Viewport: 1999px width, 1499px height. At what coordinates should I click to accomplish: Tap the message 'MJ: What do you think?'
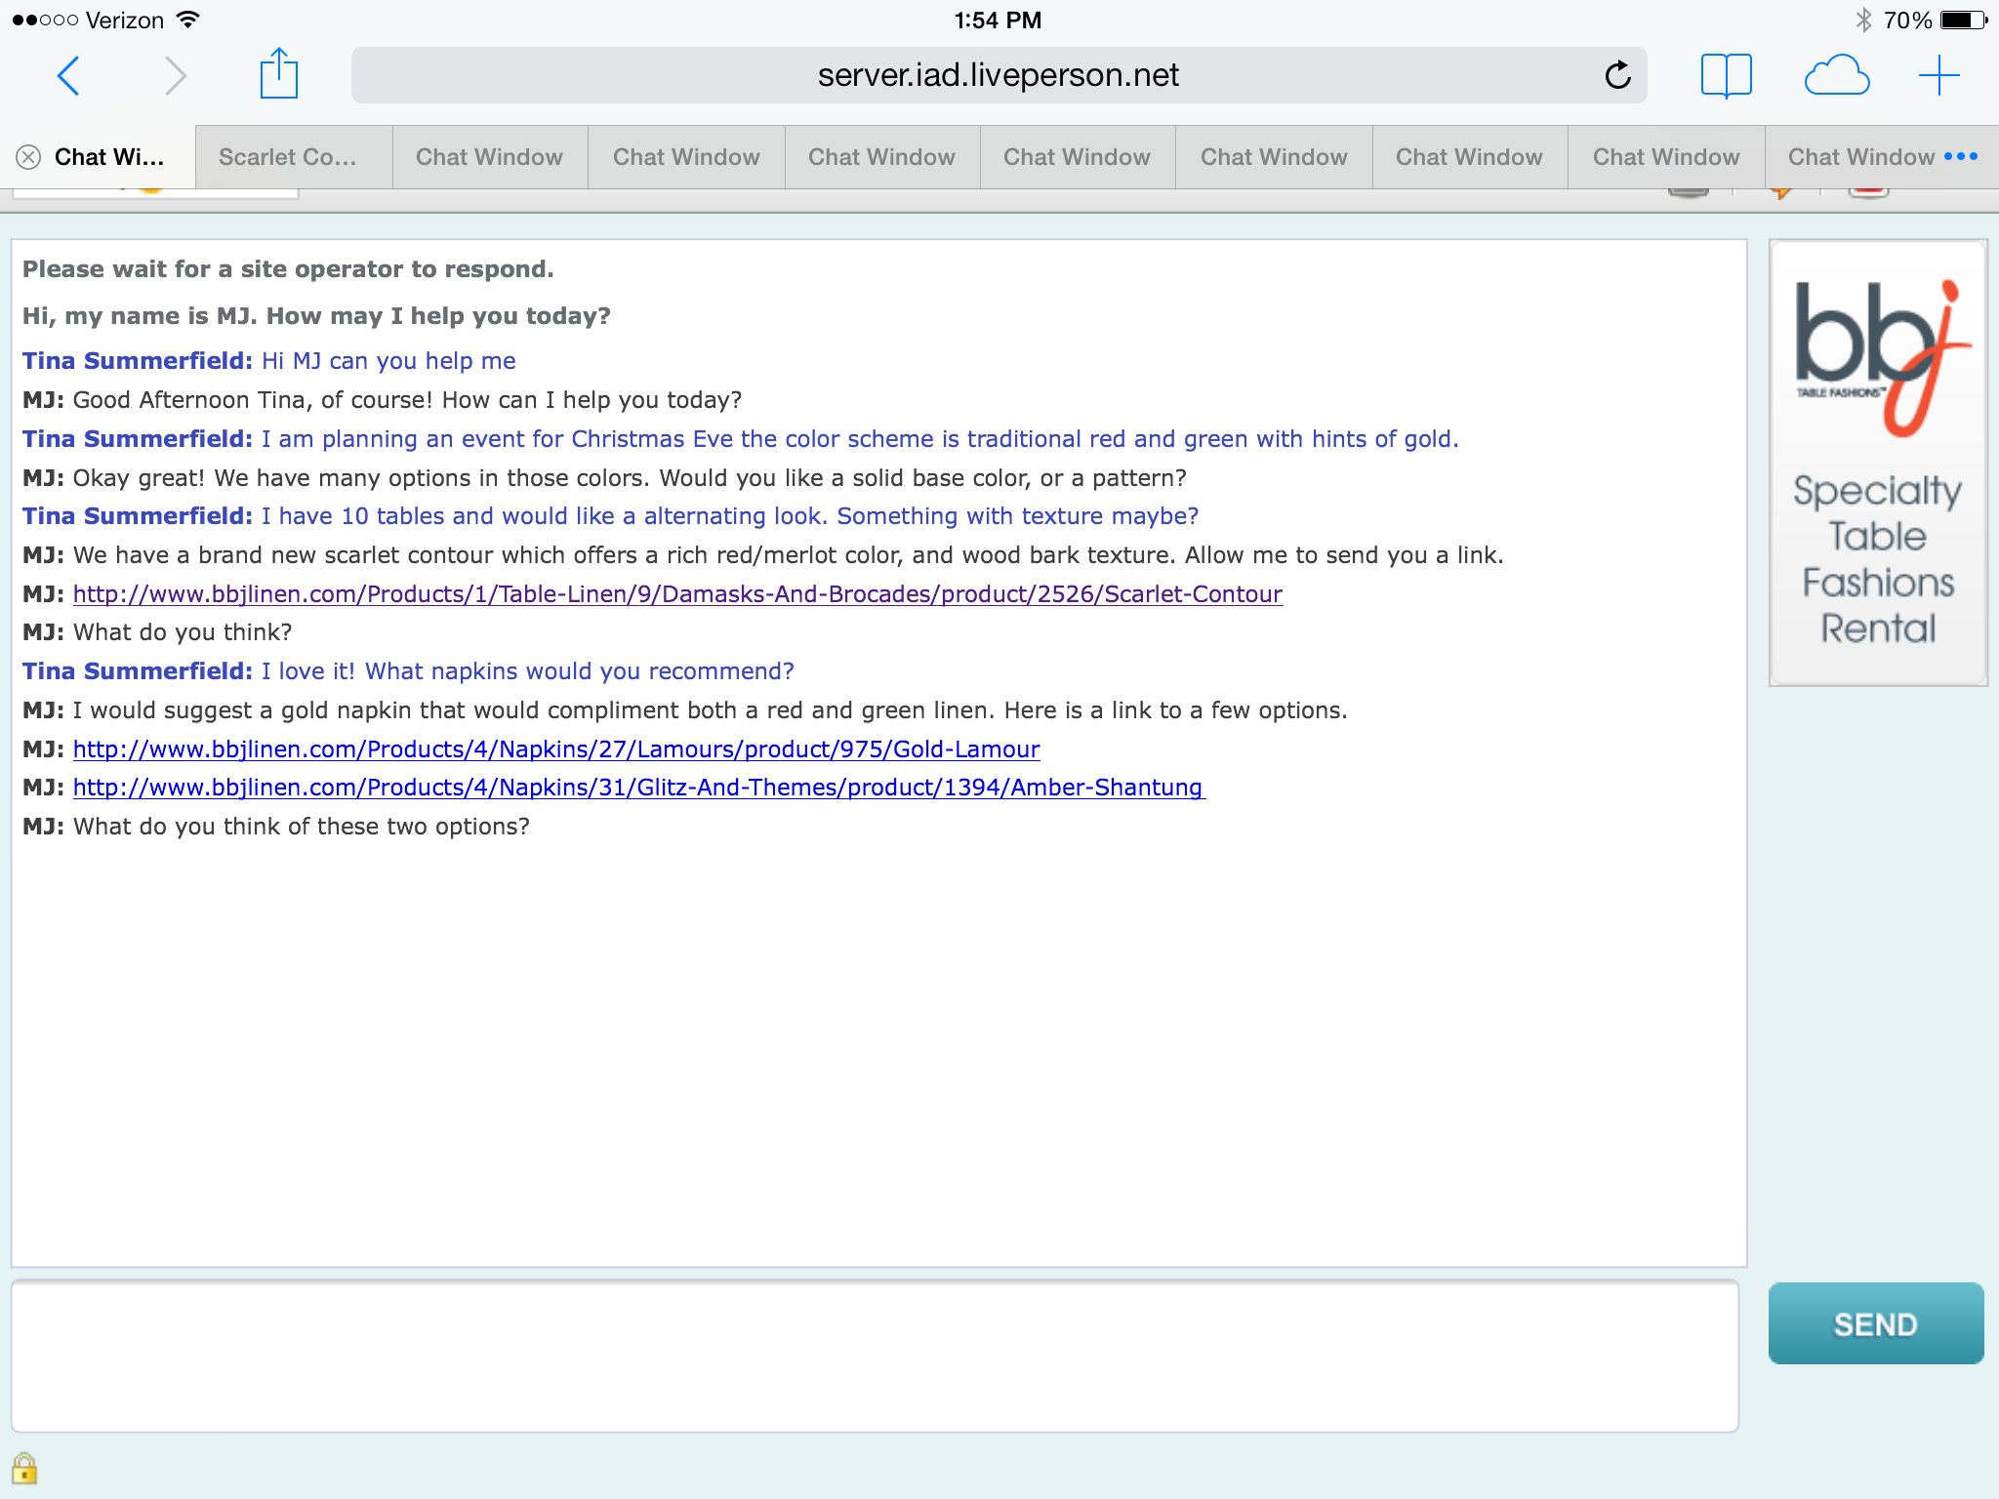click(x=157, y=632)
